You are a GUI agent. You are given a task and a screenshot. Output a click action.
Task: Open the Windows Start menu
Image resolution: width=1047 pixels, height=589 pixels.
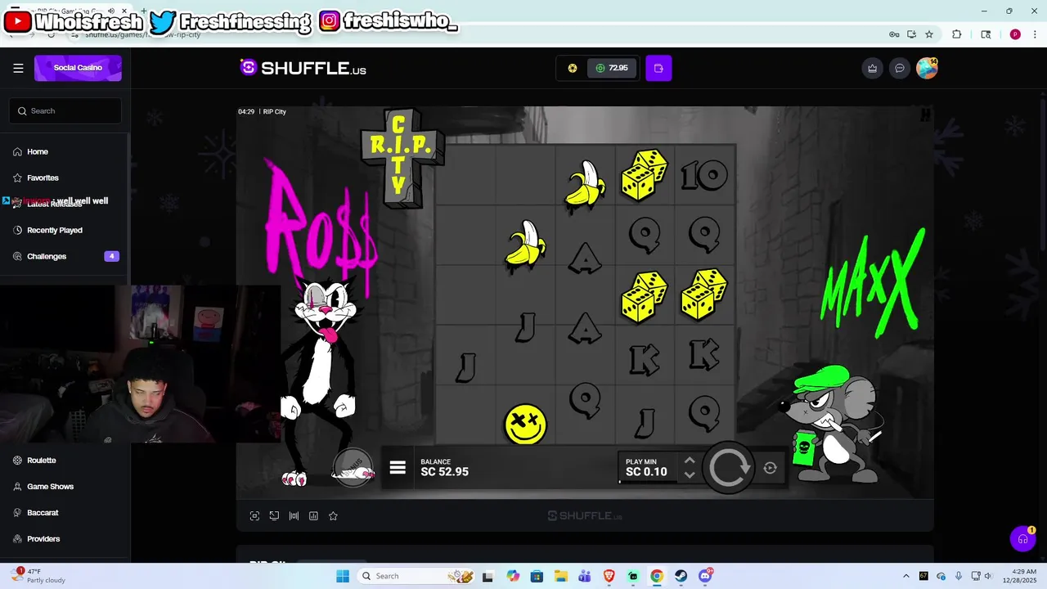click(343, 576)
